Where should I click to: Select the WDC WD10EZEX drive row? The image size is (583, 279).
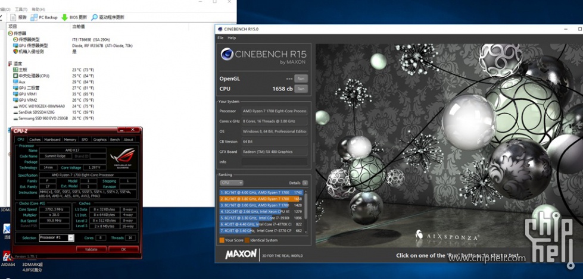click(39, 106)
